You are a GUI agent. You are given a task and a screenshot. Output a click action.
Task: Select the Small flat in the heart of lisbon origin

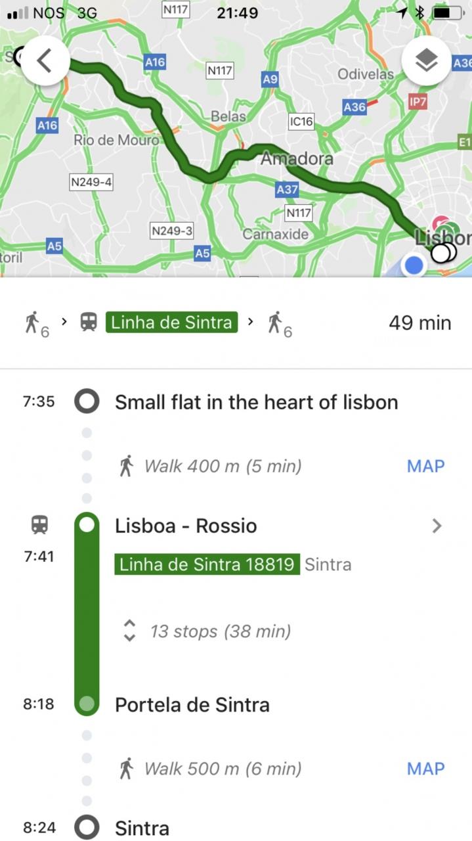[x=256, y=402]
